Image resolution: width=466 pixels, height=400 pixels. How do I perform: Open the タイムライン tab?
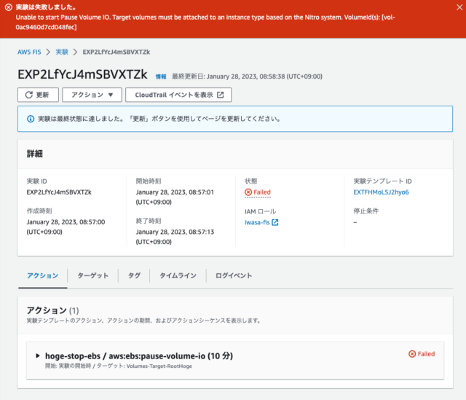point(178,275)
